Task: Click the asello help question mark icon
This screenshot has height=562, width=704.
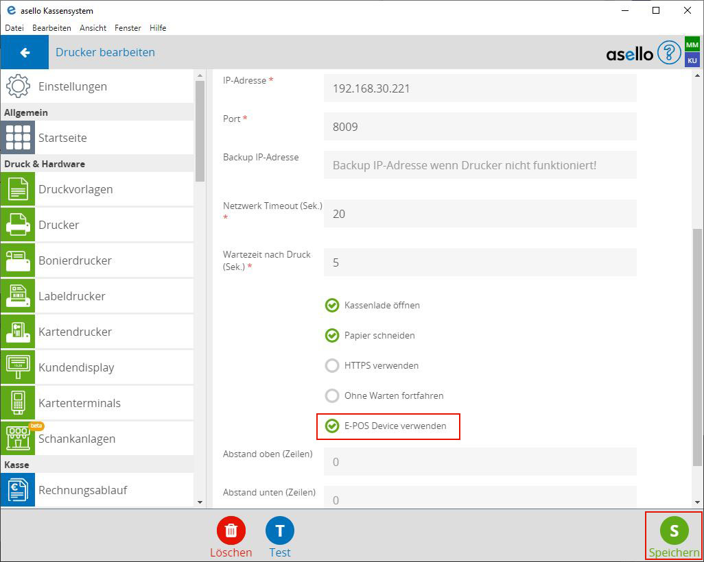Action: point(668,53)
